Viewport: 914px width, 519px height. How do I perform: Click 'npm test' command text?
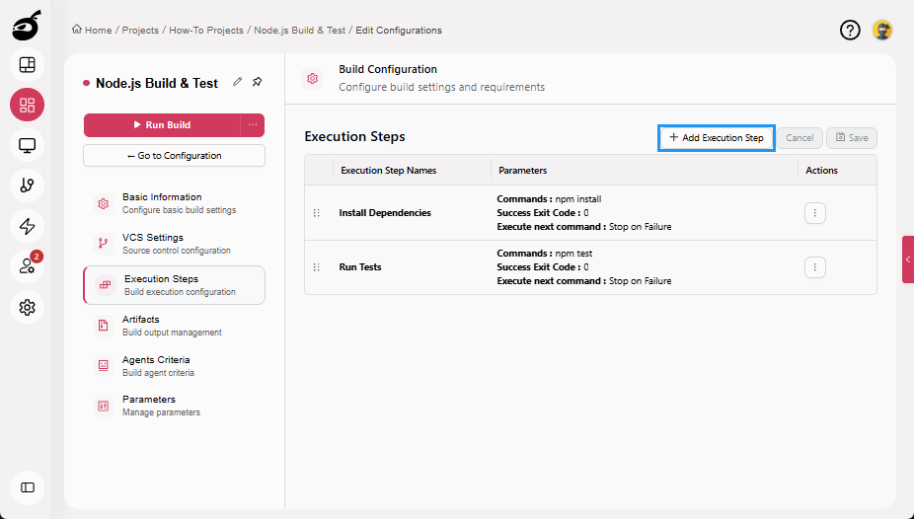573,254
